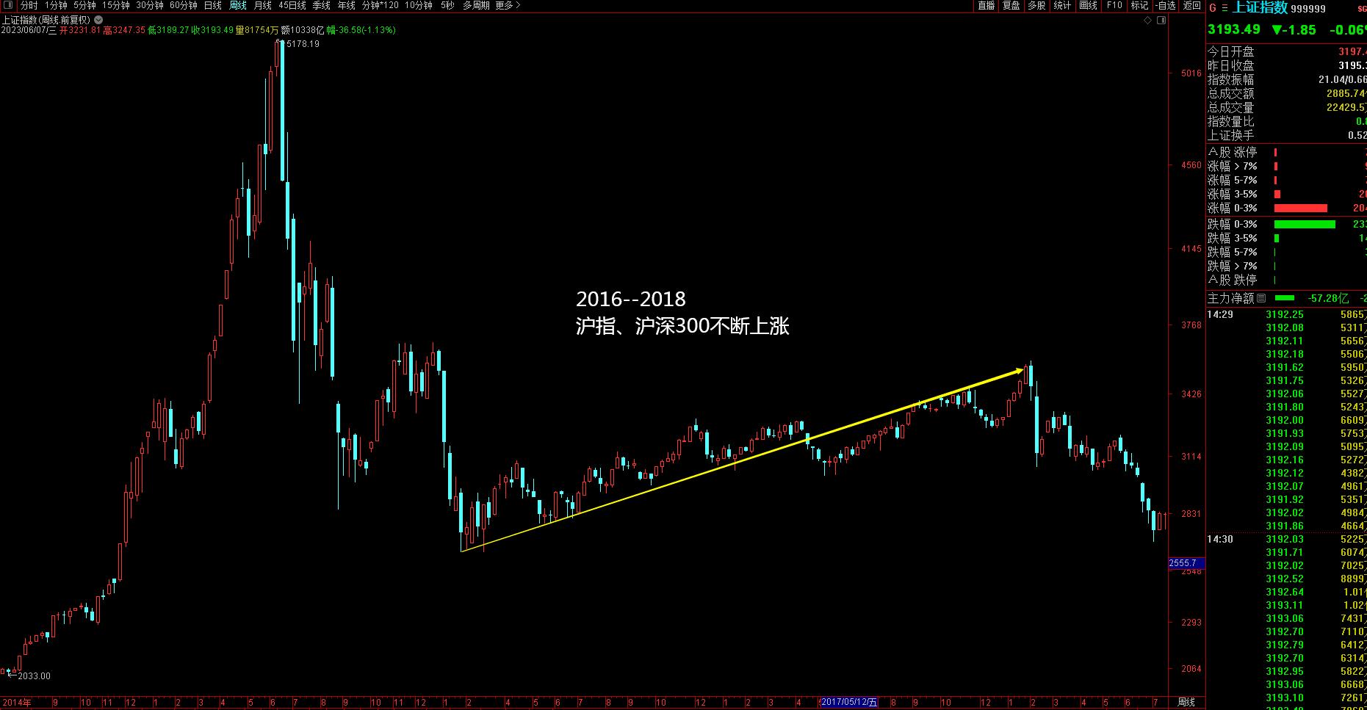Select the 10分钟 period
1367x710 pixels.
pyautogui.click(x=419, y=5)
